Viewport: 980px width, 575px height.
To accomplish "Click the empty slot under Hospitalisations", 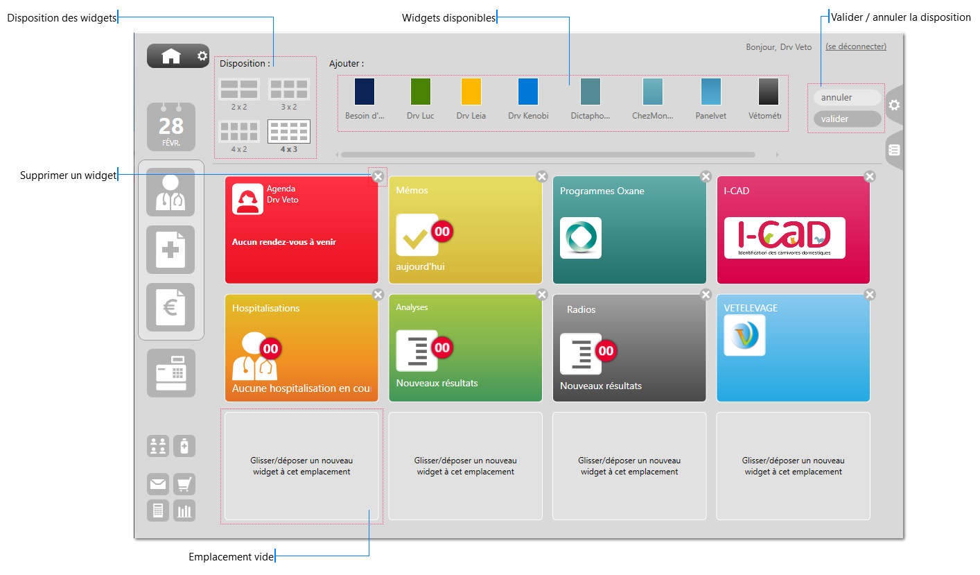I will [x=301, y=466].
